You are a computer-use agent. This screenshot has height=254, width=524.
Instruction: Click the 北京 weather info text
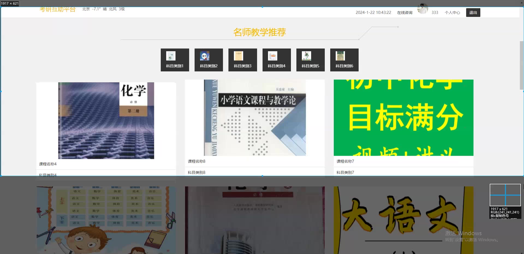coord(103,9)
